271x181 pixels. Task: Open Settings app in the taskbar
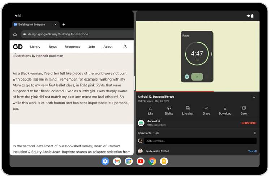(x=105, y=161)
